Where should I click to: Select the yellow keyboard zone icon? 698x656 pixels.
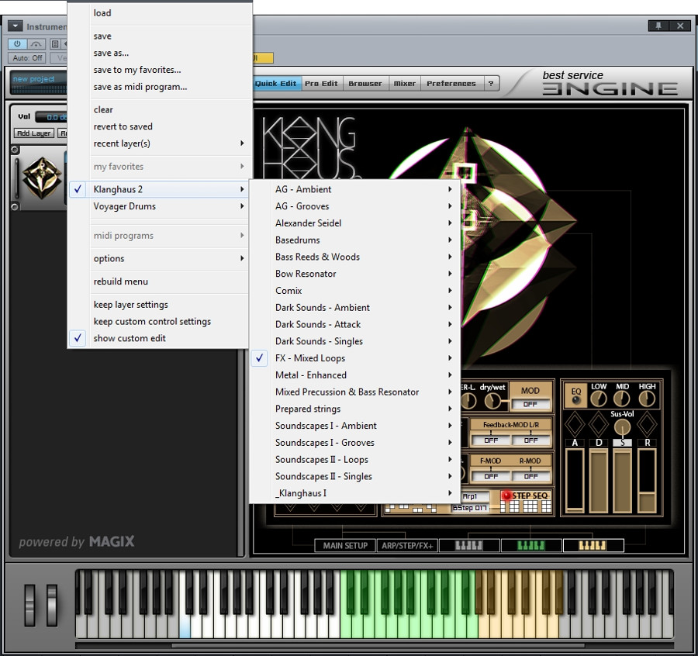pyautogui.click(x=593, y=545)
